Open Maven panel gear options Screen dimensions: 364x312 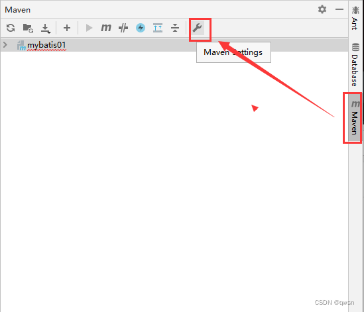coord(322,9)
